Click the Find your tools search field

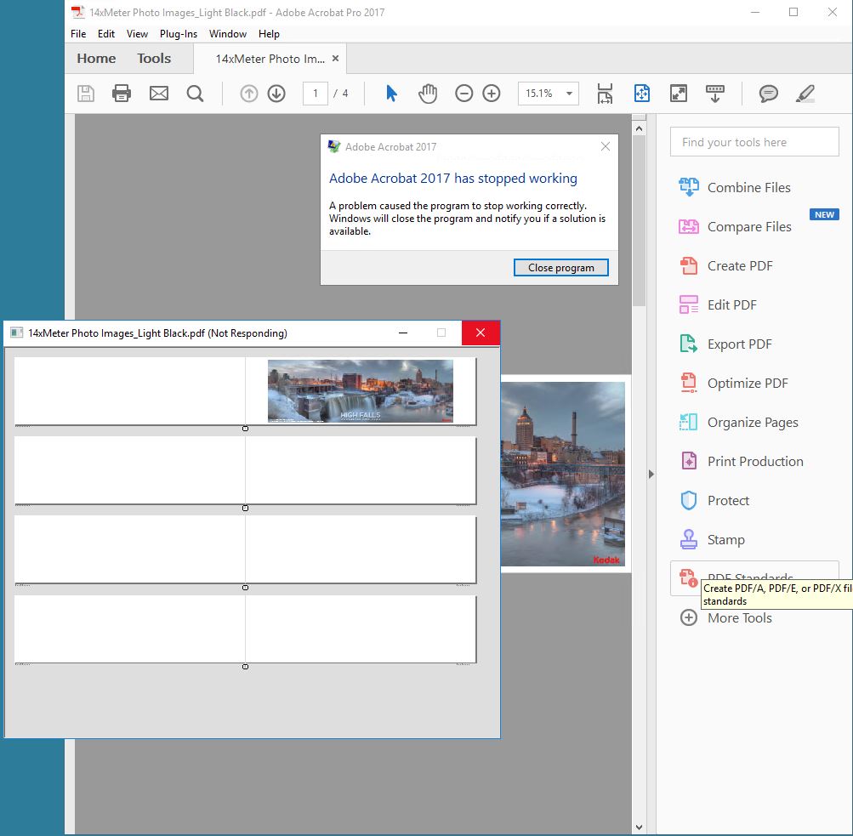point(753,141)
